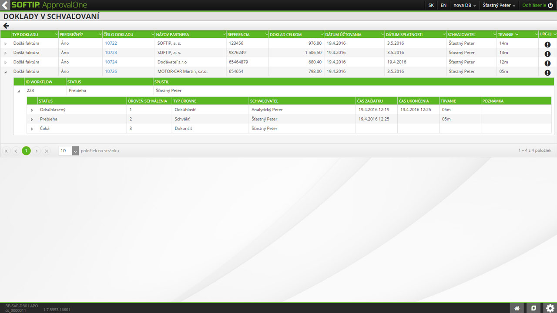The width and height of the screenshot is (557, 313).
Task: Open the home page from the footer
Action: click(x=517, y=308)
